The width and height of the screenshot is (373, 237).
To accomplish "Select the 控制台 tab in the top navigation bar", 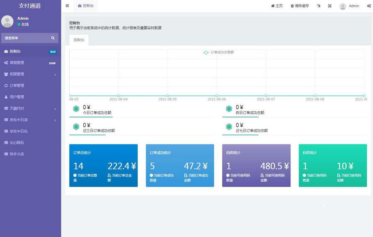I will point(86,6).
